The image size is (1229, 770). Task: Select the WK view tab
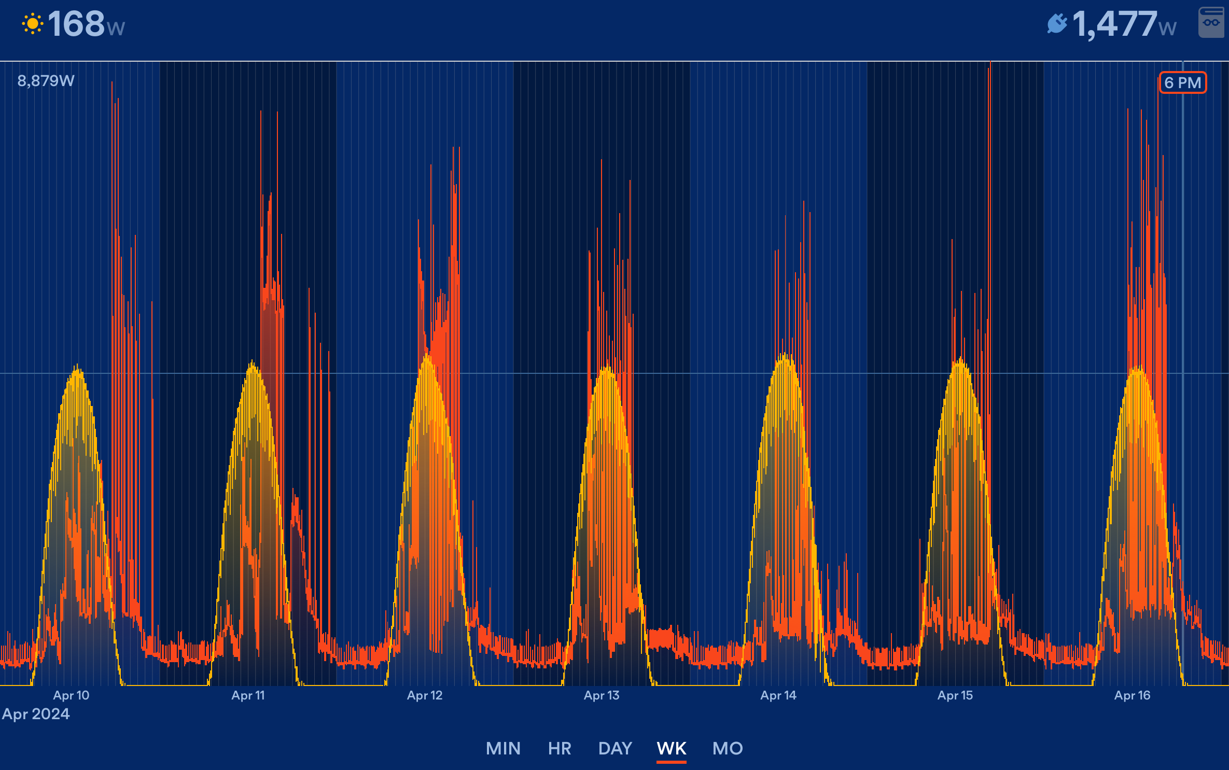pos(671,748)
